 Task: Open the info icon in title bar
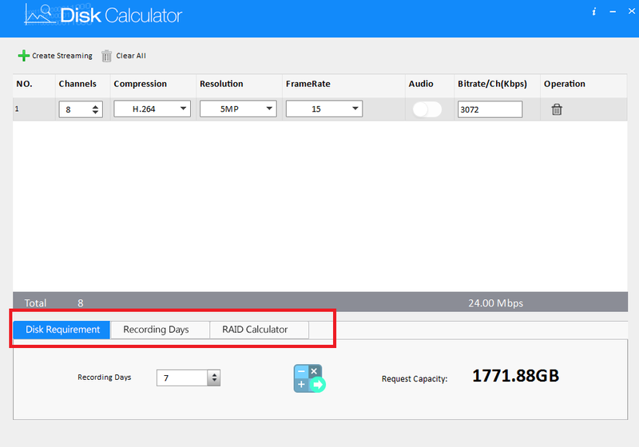[593, 11]
